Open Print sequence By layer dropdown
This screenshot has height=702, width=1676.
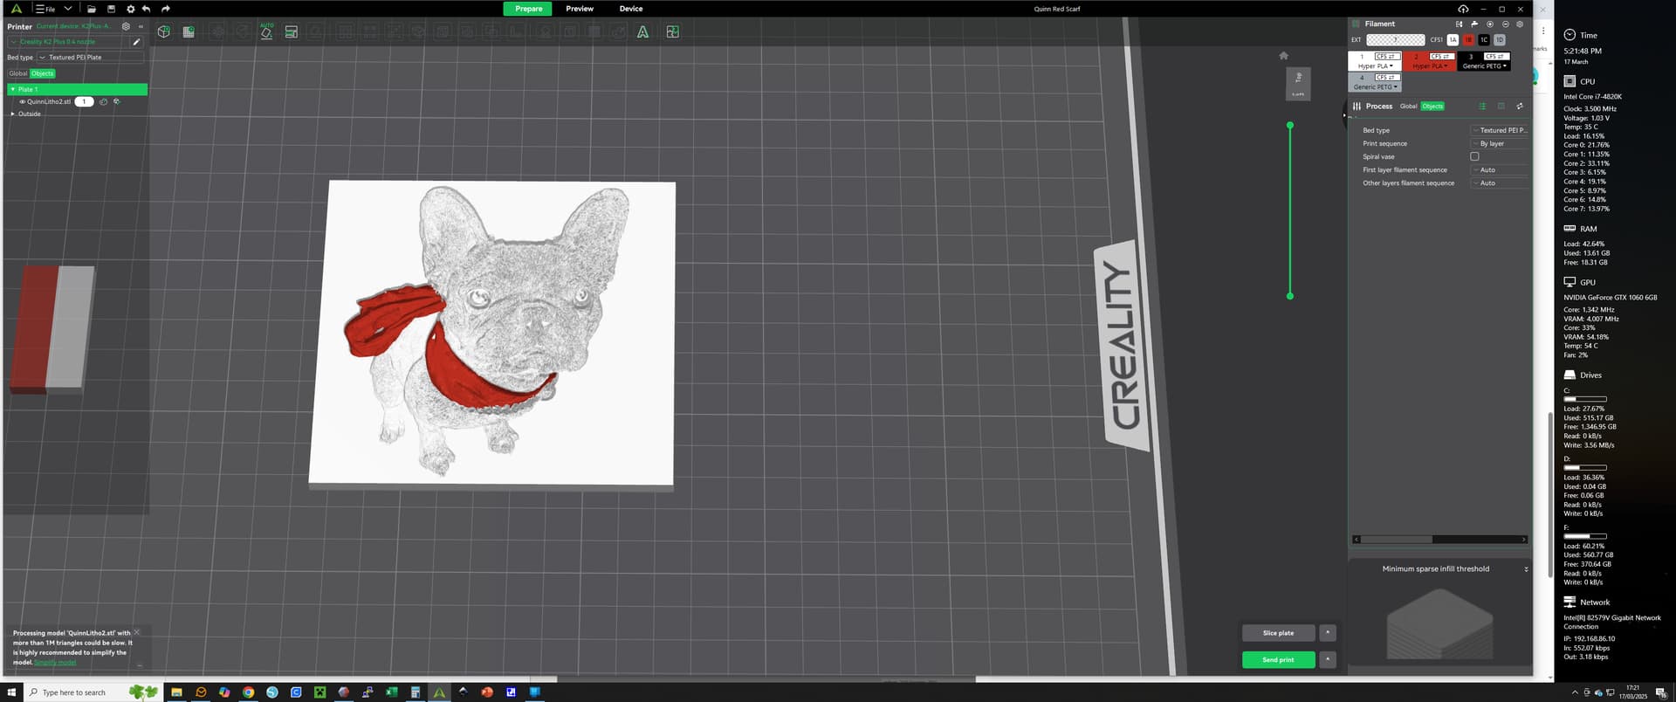pyautogui.click(x=1500, y=144)
